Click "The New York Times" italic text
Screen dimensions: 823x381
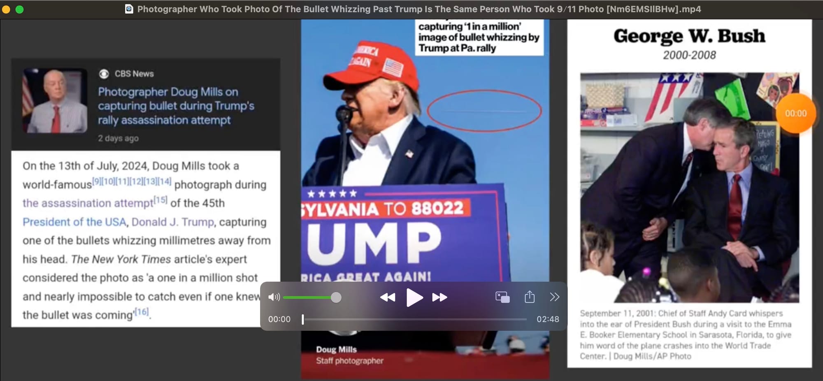121,259
